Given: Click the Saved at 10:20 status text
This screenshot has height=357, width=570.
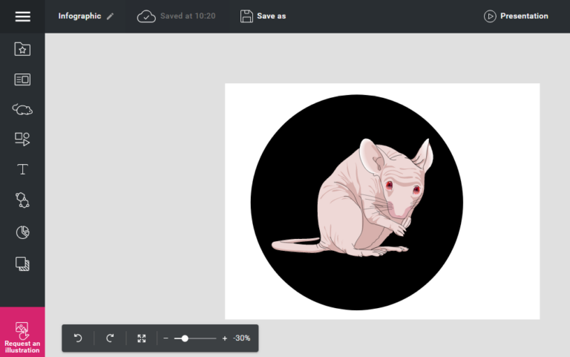Looking at the screenshot, I should coord(188,16).
